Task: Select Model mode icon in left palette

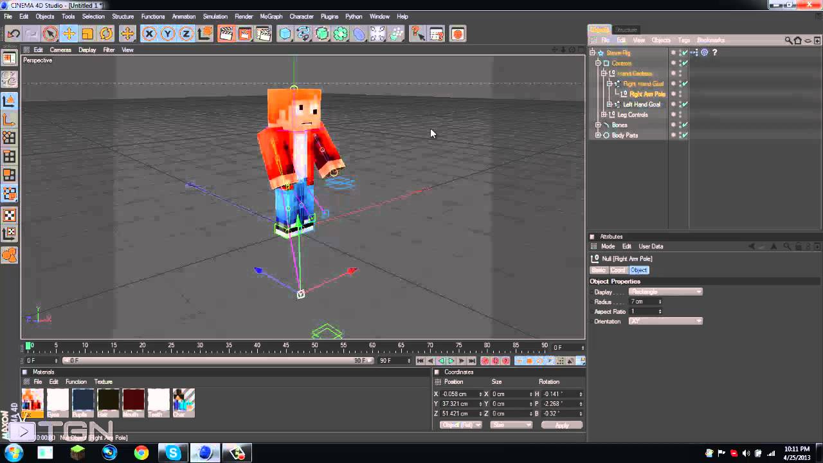Action: coord(9,100)
